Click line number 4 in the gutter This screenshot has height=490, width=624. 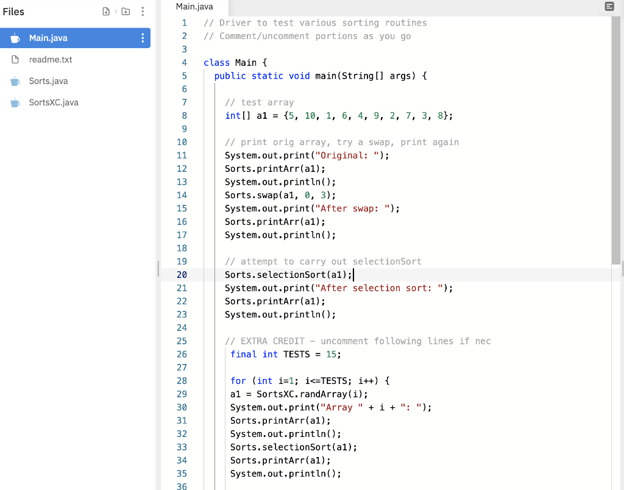click(x=184, y=63)
